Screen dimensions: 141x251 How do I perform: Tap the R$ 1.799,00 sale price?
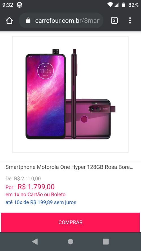[36, 187]
